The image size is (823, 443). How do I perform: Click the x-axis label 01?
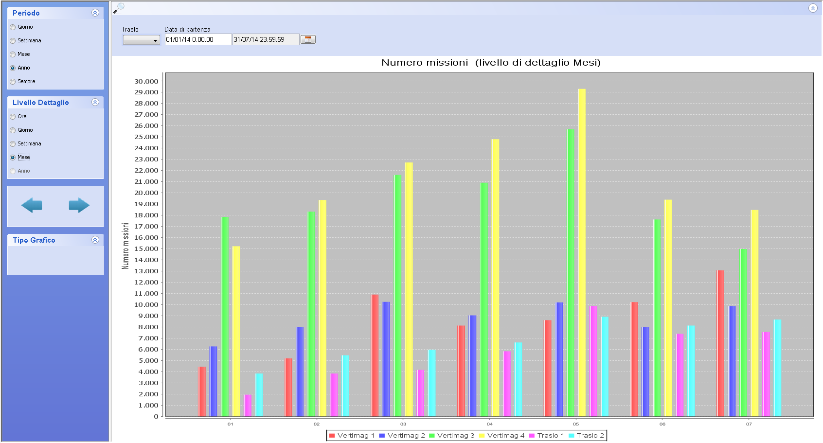coord(231,424)
